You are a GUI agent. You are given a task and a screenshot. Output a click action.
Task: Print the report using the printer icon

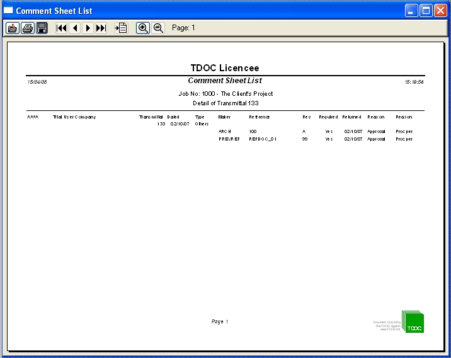[28, 28]
